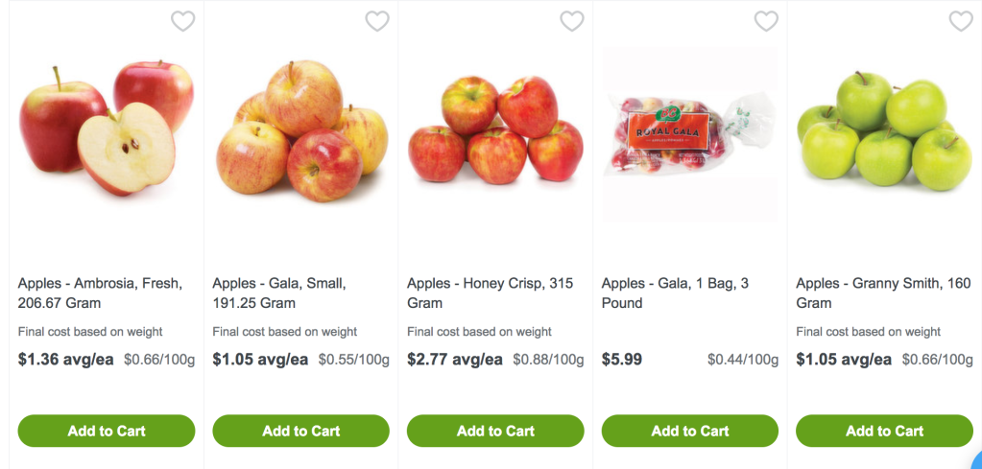Add Gala Small apples to cart
Image resolution: width=982 pixels, height=469 pixels.
pyautogui.click(x=300, y=431)
